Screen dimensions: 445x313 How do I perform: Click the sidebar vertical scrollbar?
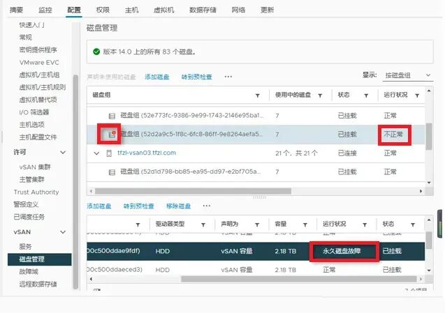(x=75, y=181)
